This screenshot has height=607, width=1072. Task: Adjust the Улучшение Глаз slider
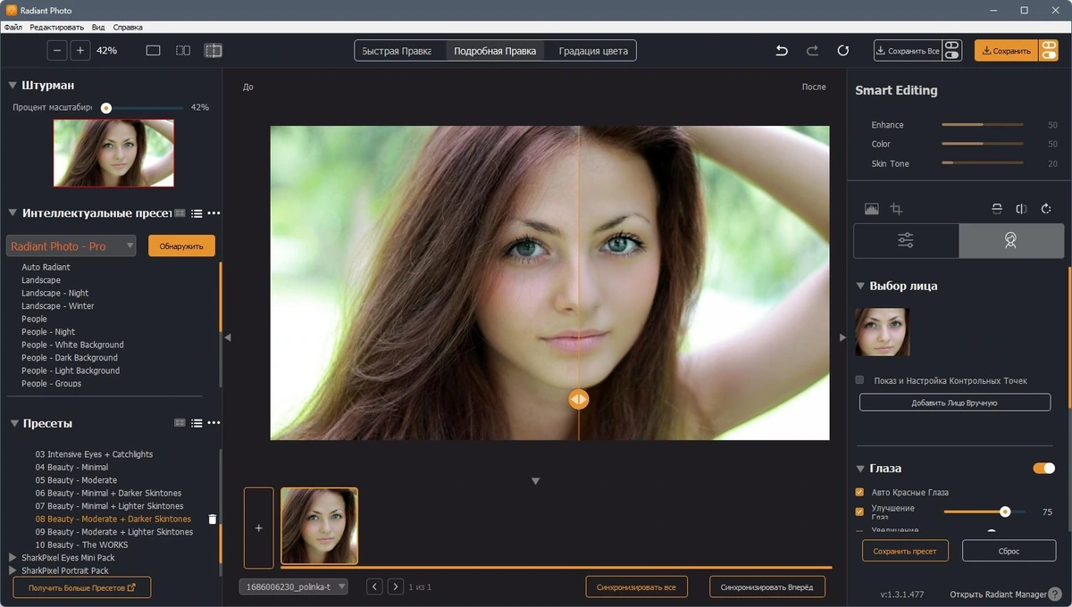[x=984, y=512]
